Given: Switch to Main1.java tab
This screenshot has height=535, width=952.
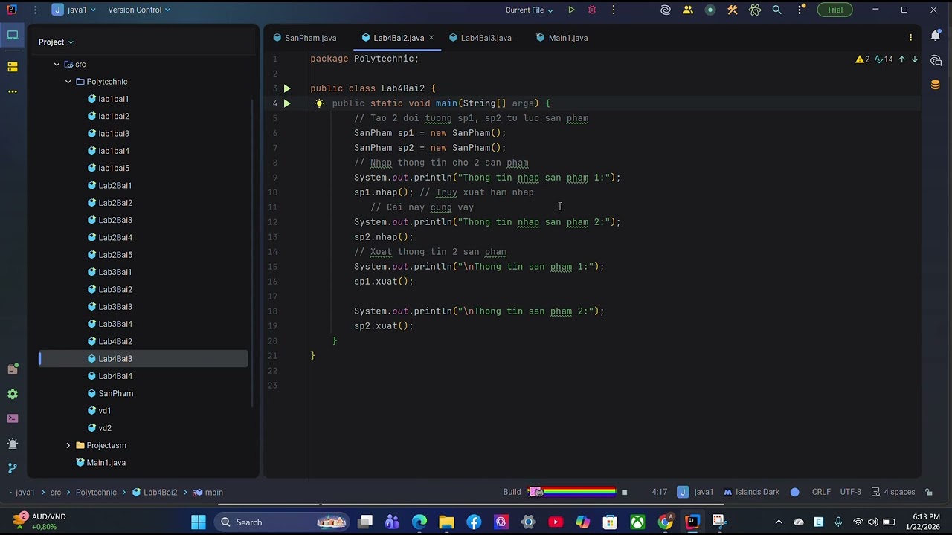Looking at the screenshot, I should (x=562, y=38).
